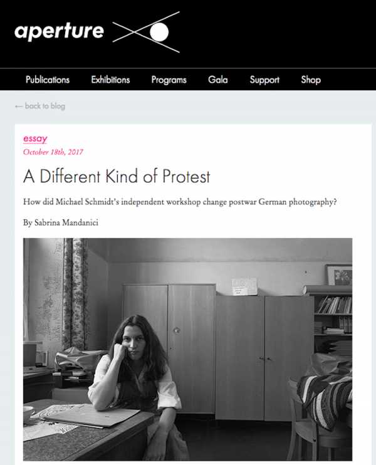Open the A Different Kind of Protest headline

(117, 176)
